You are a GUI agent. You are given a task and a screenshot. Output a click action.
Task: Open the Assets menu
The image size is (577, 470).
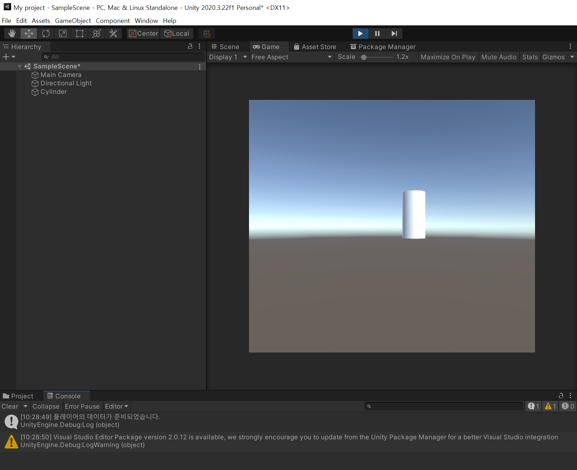tap(41, 20)
